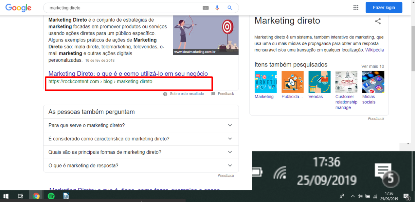Start voice search with microphone icon

coord(217,8)
